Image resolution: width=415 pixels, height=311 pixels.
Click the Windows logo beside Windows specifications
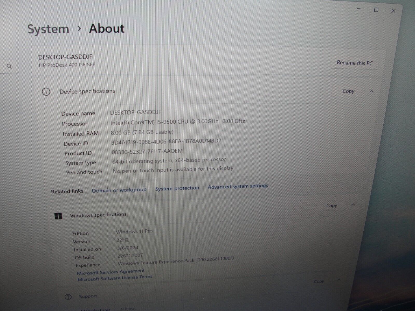(59, 216)
